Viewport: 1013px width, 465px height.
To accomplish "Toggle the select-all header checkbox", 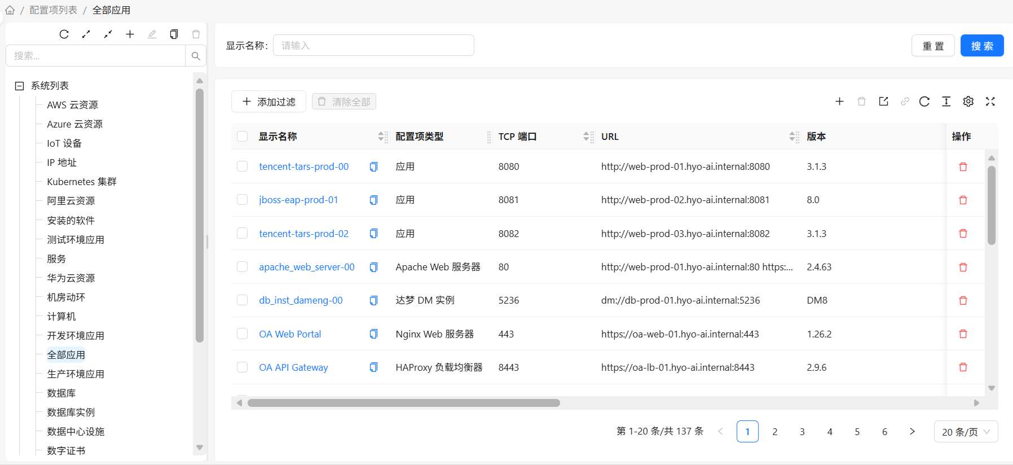I will [243, 136].
